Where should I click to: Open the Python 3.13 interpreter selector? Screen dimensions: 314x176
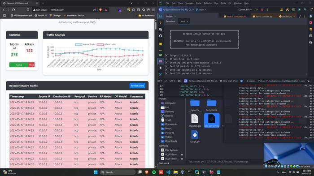[x=281, y=81]
